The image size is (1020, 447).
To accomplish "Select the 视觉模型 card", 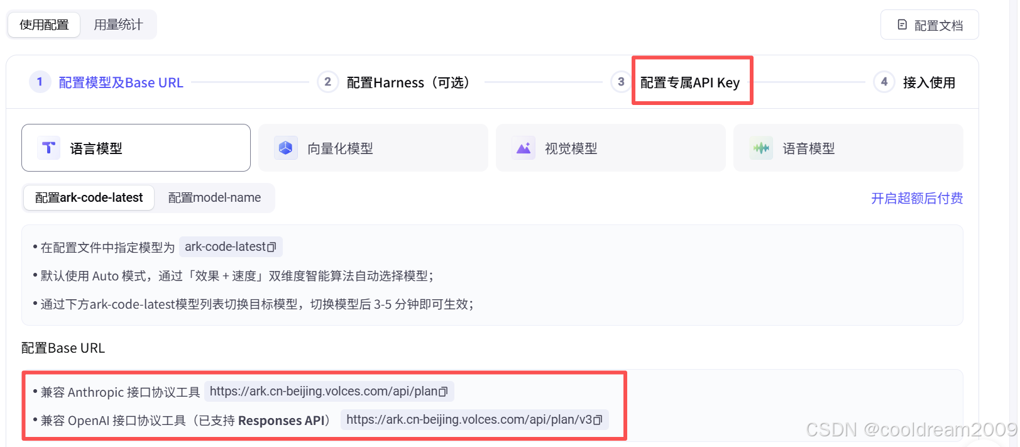I will [x=611, y=148].
